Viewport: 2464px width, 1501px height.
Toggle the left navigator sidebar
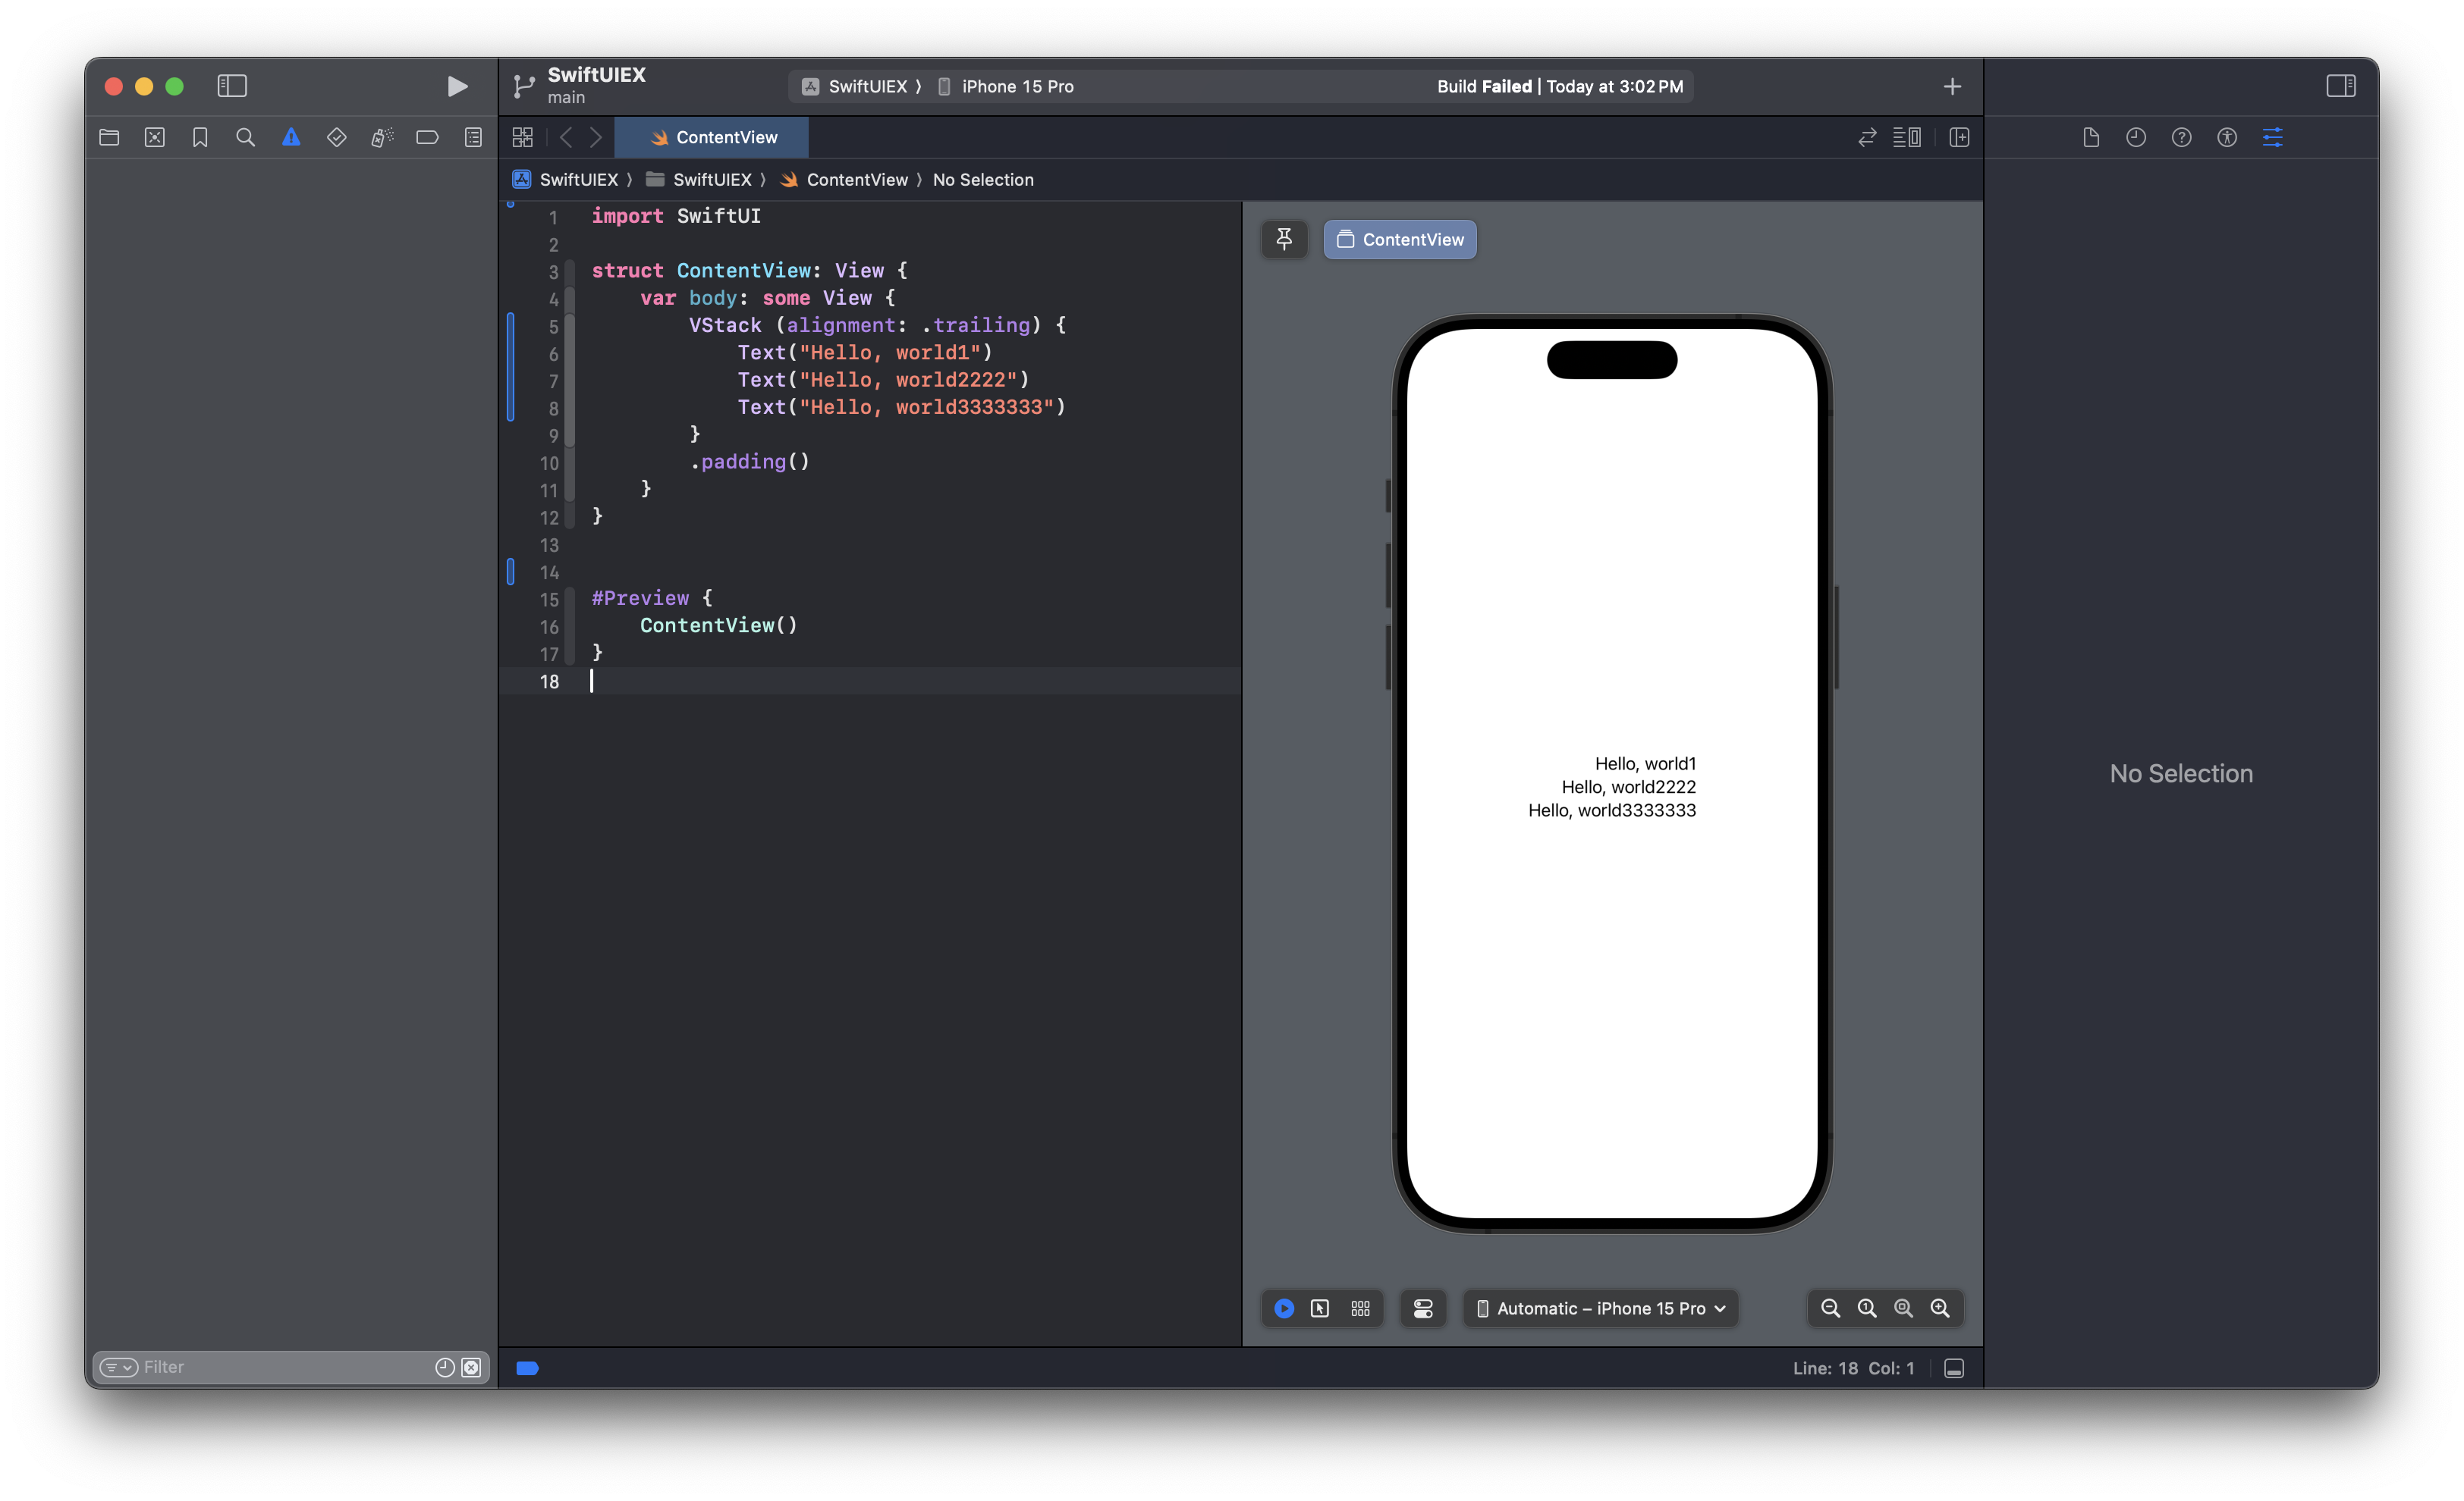tap(232, 87)
